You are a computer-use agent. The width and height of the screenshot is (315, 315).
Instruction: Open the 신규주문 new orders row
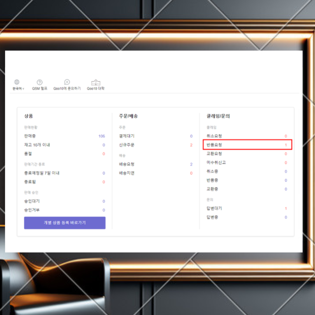click(x=156, y=145)
